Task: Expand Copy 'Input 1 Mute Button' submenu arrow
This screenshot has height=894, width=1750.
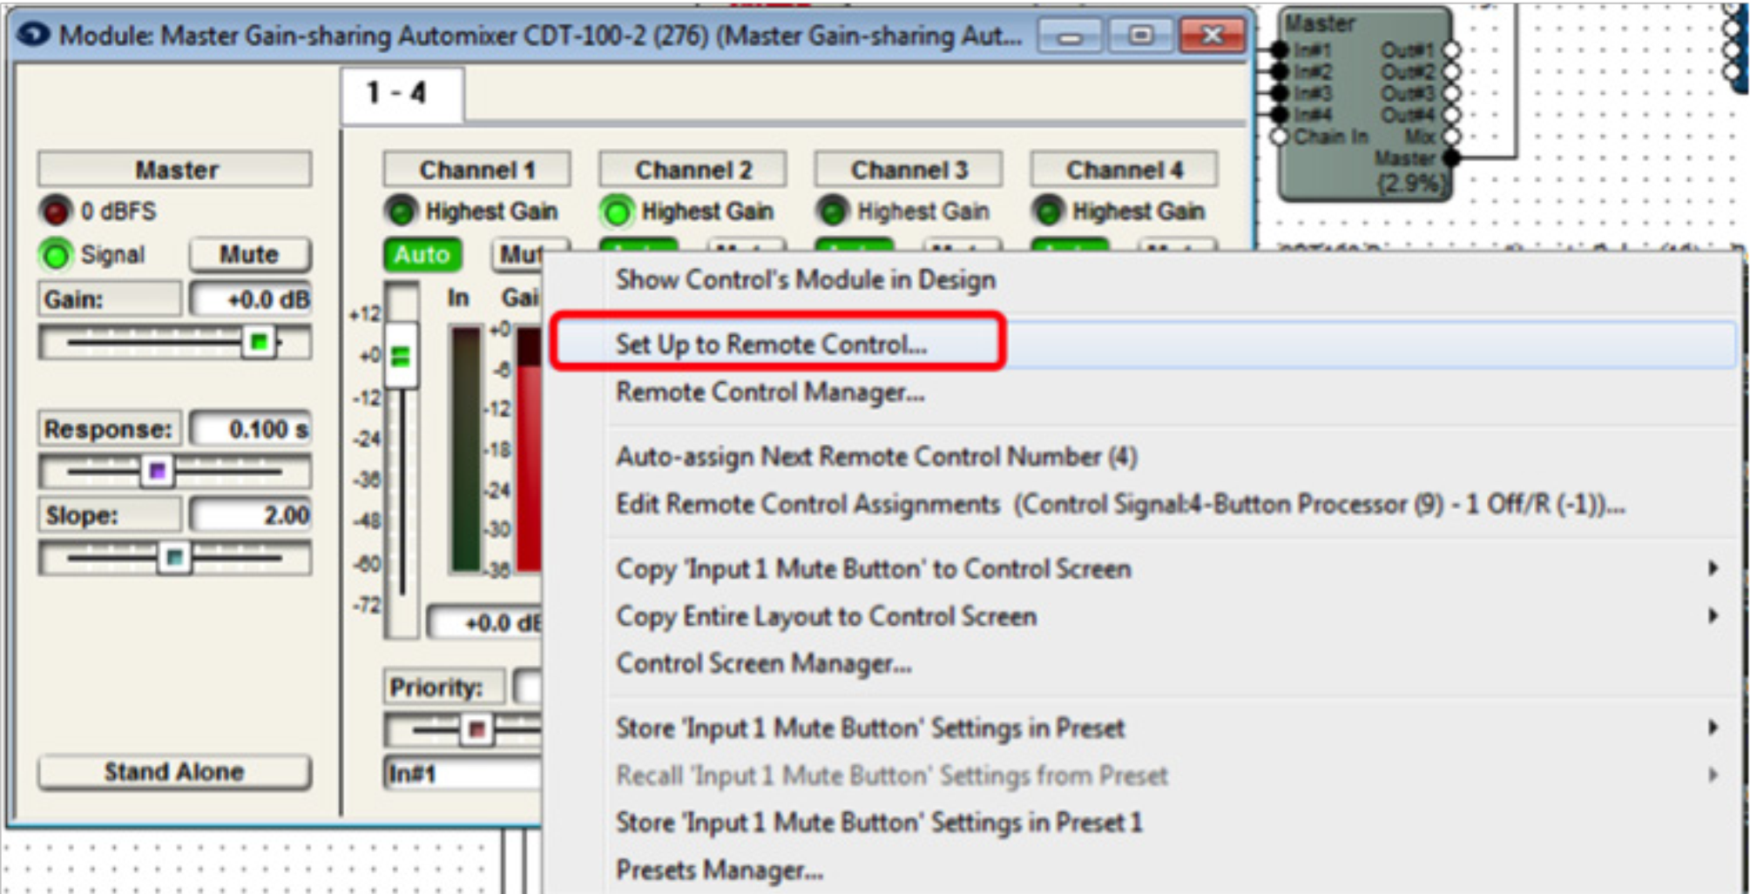Action: tap(1712, 568)
